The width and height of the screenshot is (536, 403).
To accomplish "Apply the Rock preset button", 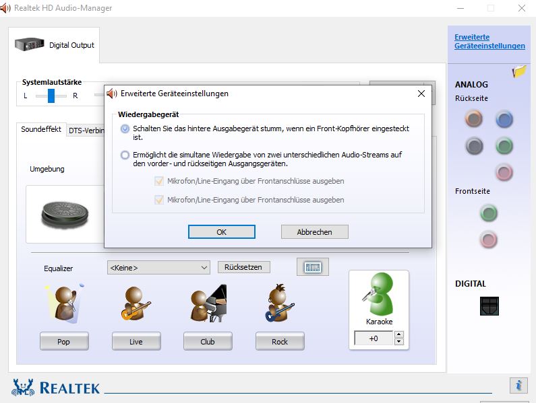I will (280, 341).
